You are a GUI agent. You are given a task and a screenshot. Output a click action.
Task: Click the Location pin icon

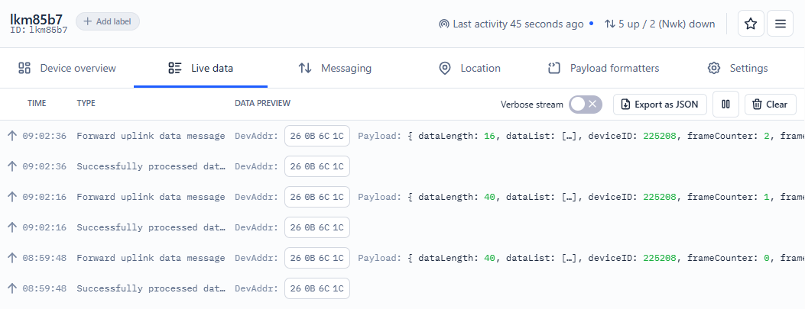pyautogui.click(x=445, y=68)
